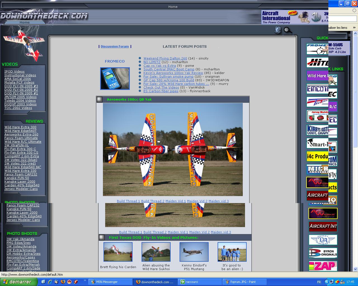Click the downonthedeck.com site logo
Viewport: 358px width, 286px height.
pyautogui.click(x=44, y=16)
